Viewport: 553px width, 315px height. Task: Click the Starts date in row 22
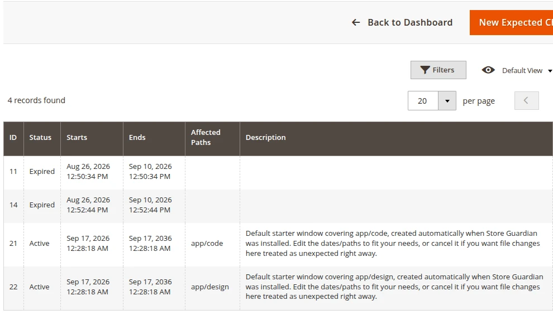(88, 287)
